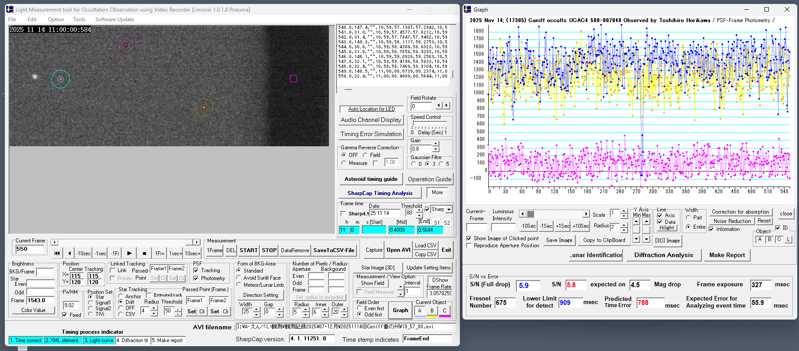Click the reverse play triangle button
The image size is (799, 351).
point(70,253)
